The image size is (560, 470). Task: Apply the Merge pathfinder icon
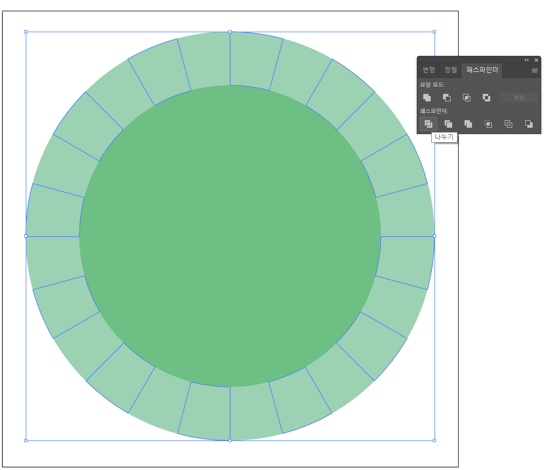[x=468, y=124]
